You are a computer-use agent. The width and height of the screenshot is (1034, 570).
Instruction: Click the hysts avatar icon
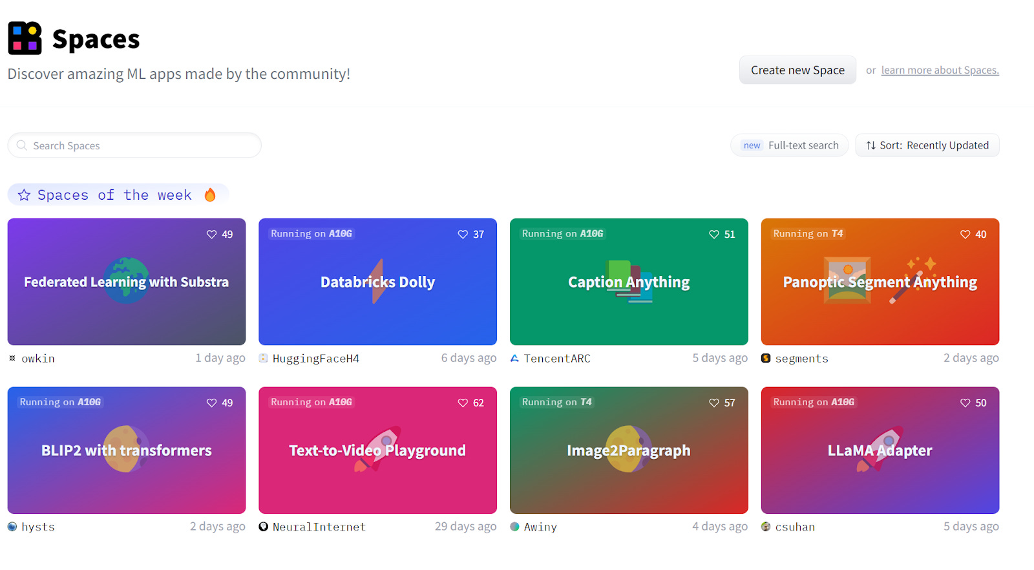point(12,527)
